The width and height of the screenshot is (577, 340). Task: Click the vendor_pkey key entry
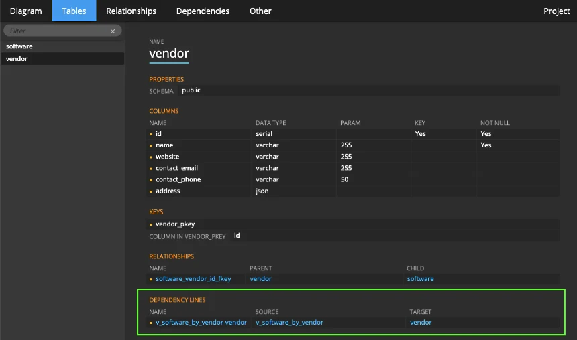(175, 224)
